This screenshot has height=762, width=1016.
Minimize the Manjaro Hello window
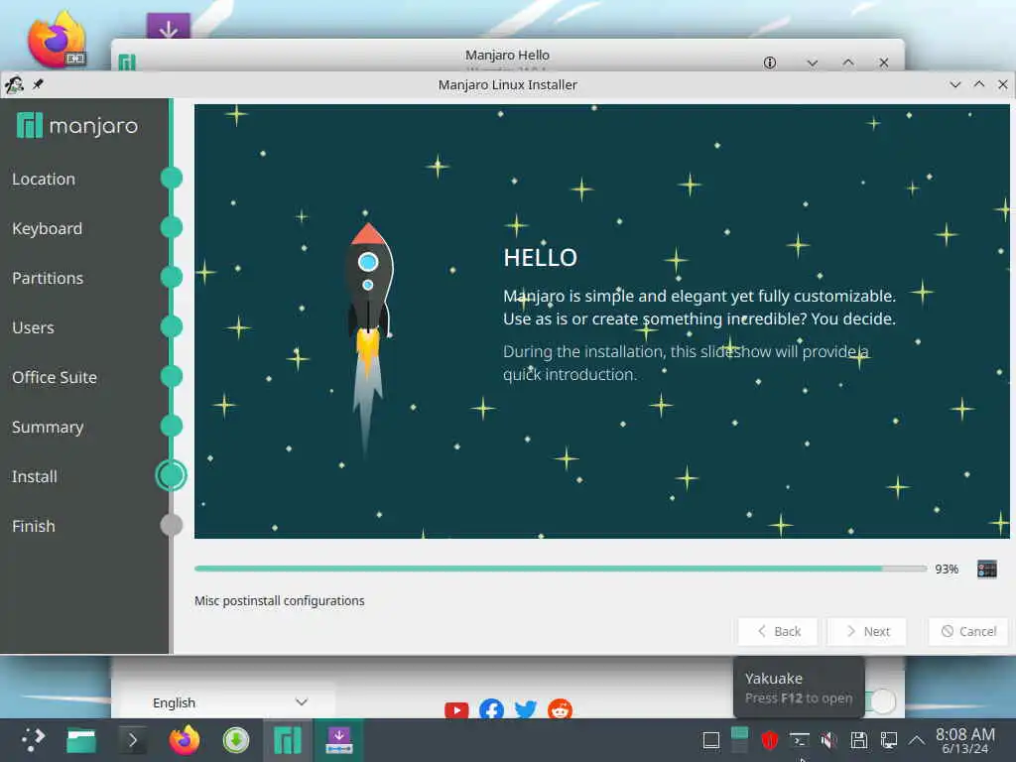pyautogui.click(x=812, y=63)
